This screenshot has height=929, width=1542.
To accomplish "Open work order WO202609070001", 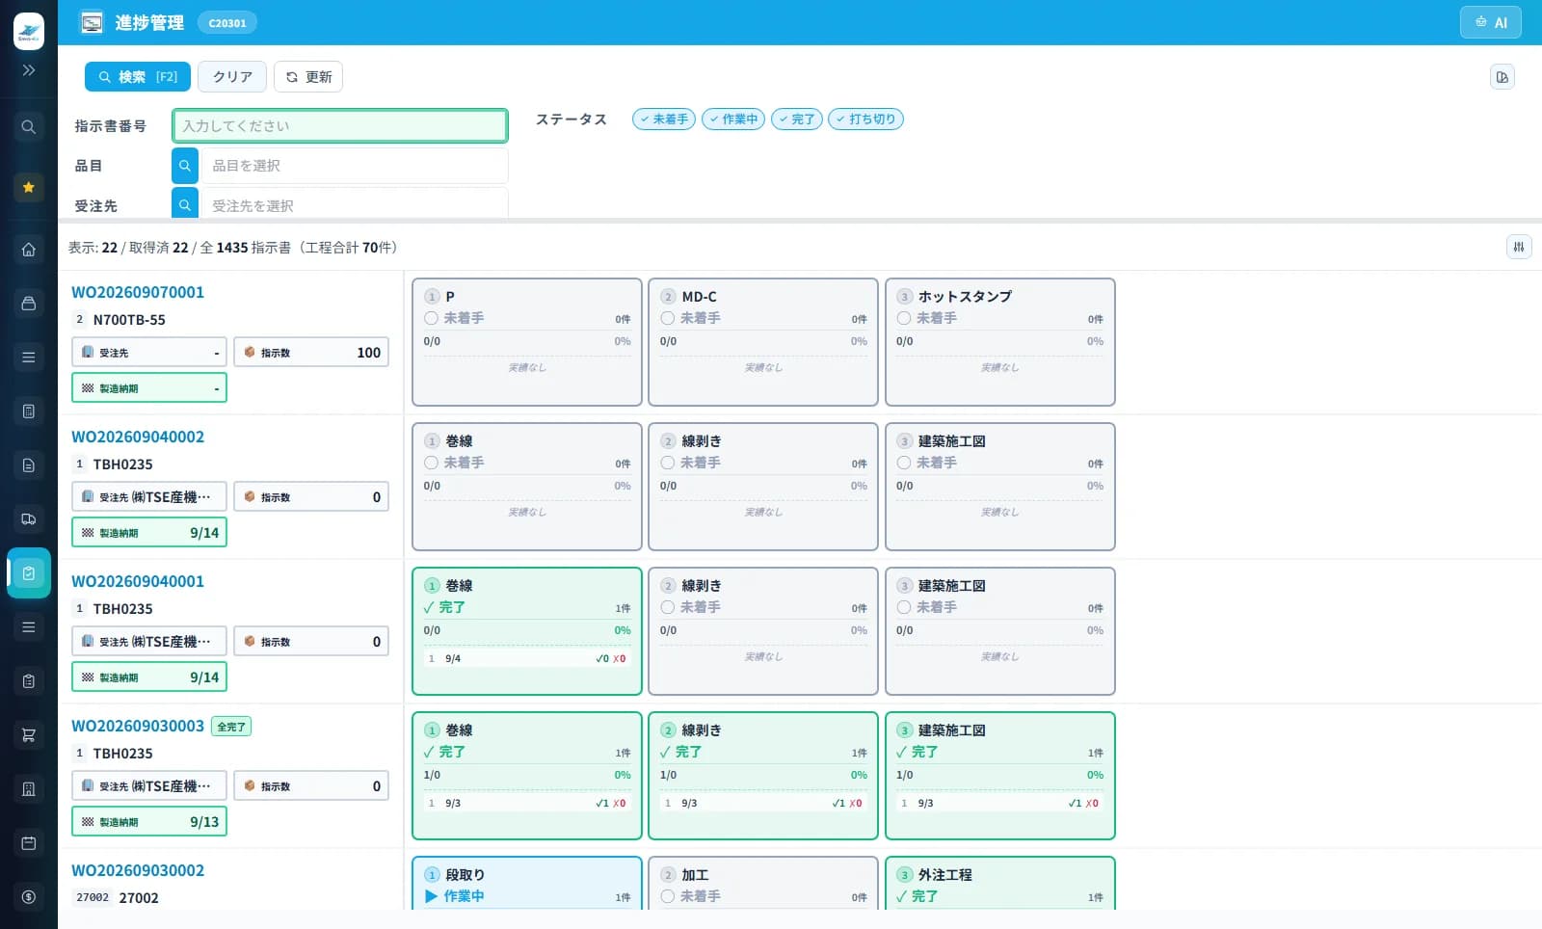I will [x=138, y=292].
